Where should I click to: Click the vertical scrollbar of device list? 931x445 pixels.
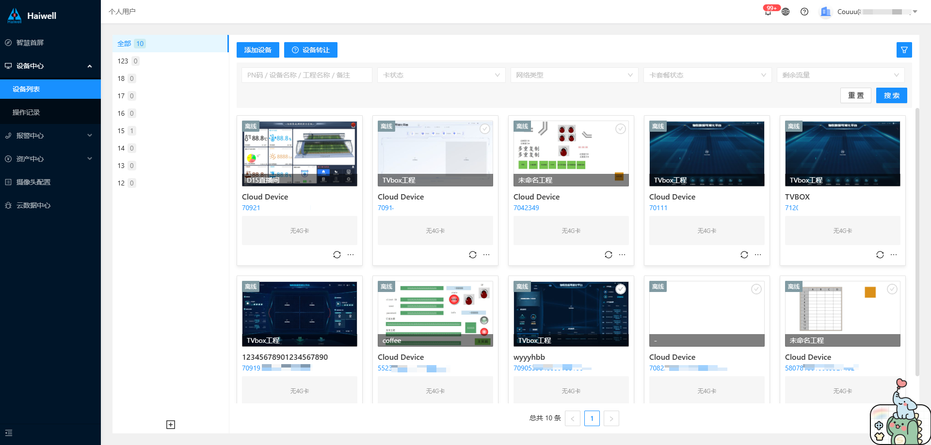[917, 242]
